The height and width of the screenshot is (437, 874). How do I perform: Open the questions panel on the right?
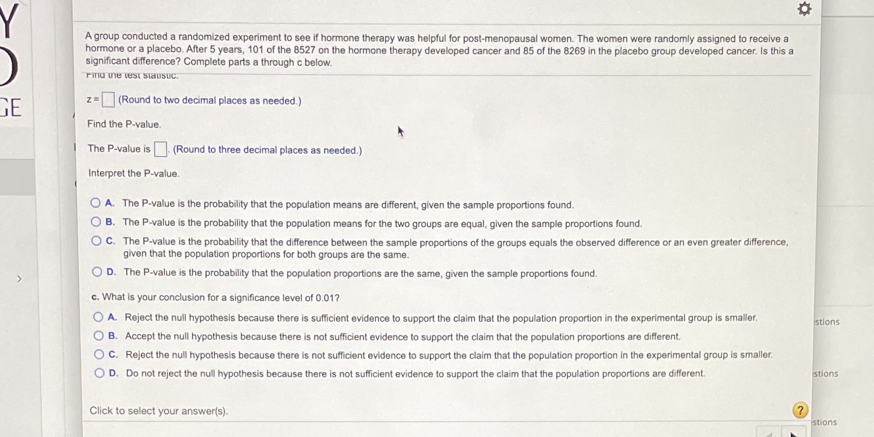point(826,322)
